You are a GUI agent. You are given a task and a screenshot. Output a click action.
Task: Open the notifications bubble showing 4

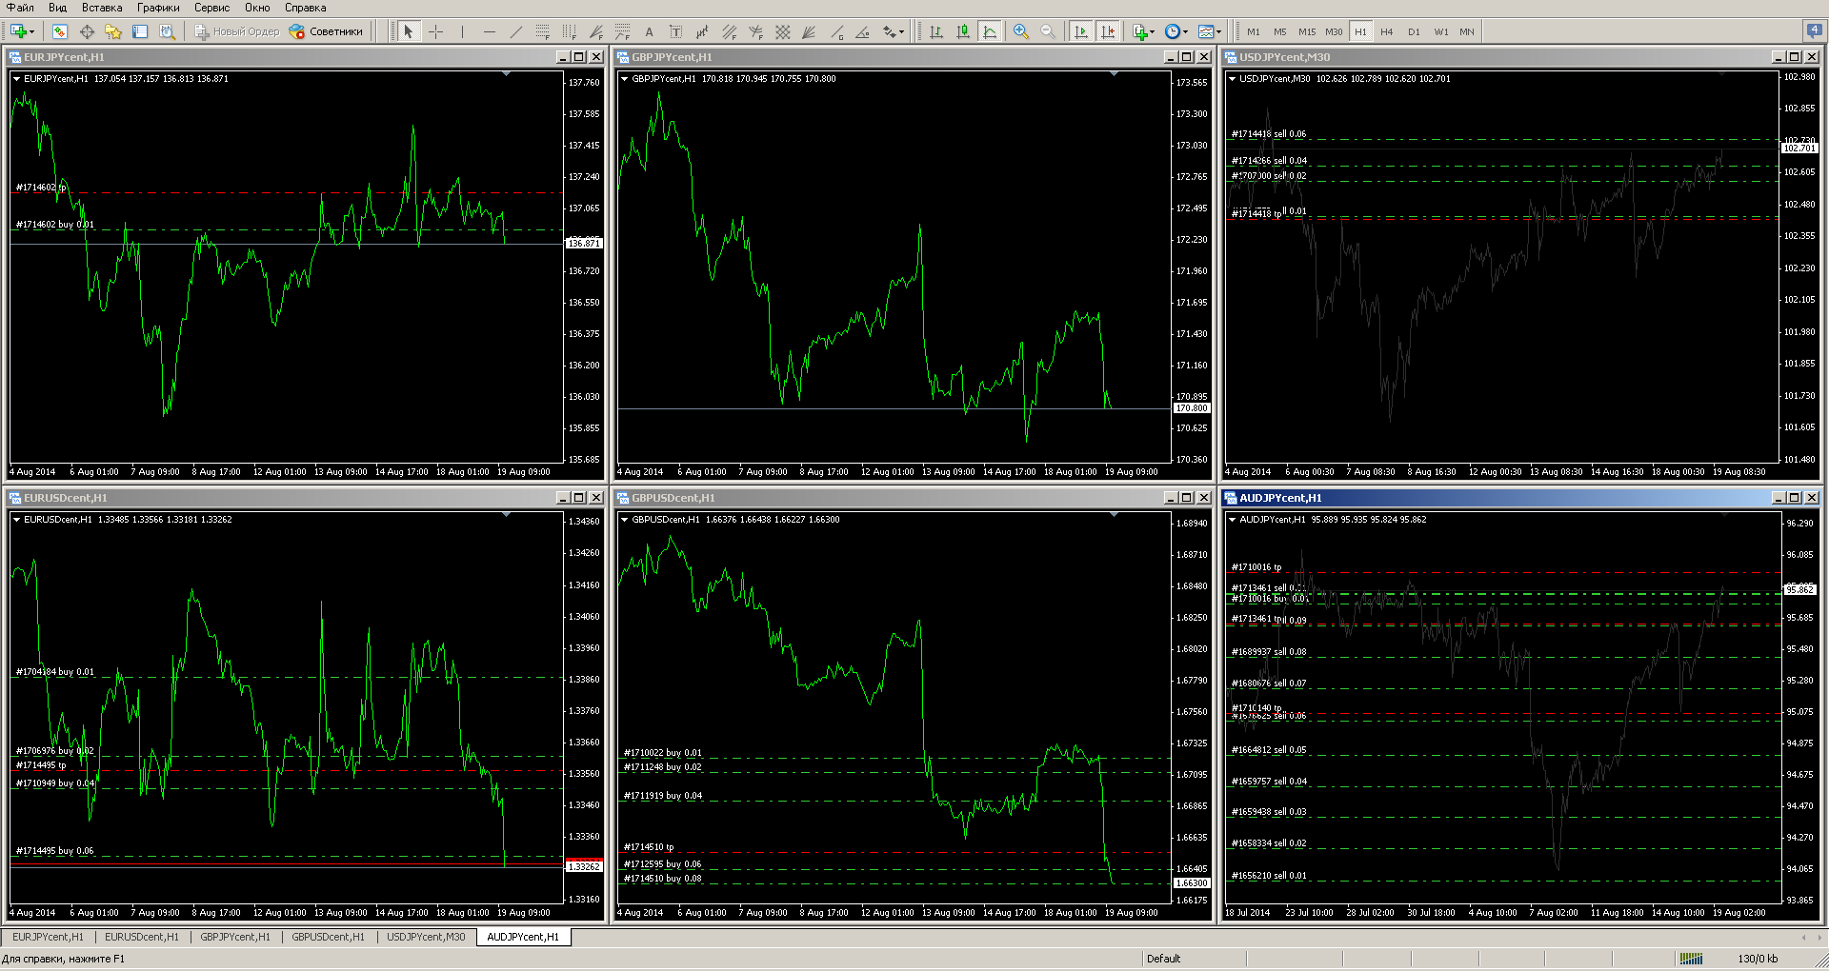1814,31
